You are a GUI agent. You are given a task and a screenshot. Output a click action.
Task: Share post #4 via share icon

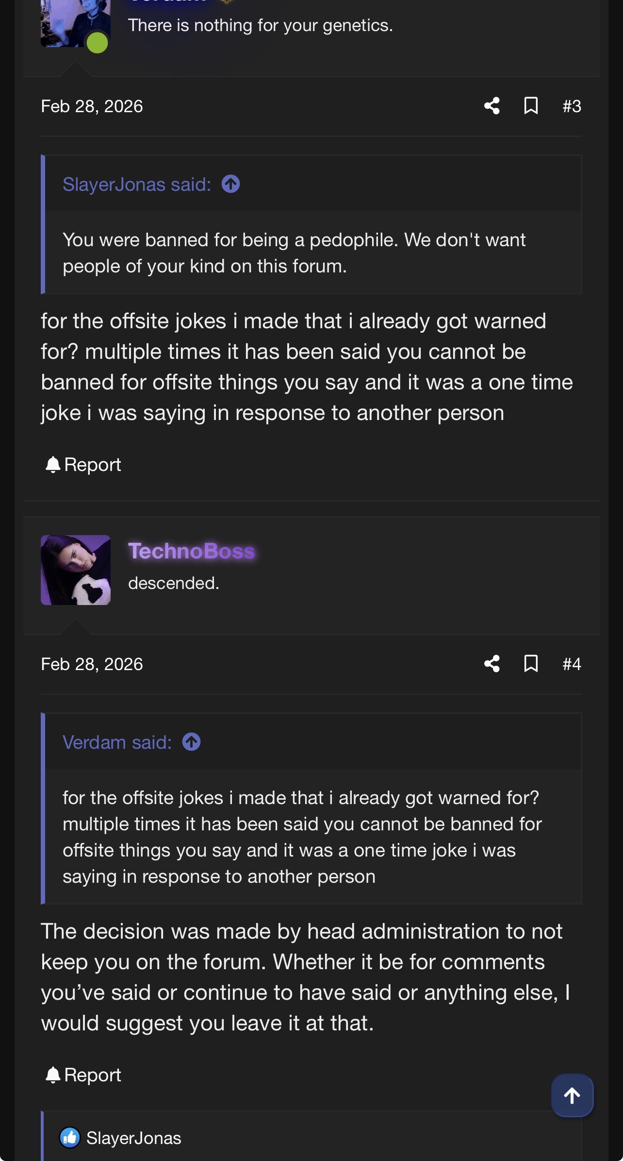click(x=492, y=664)
